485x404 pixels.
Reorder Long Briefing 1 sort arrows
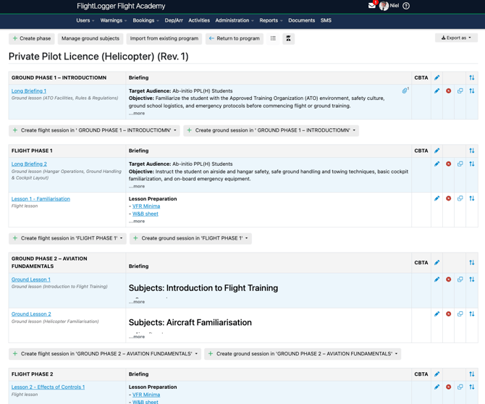(472, 91)
